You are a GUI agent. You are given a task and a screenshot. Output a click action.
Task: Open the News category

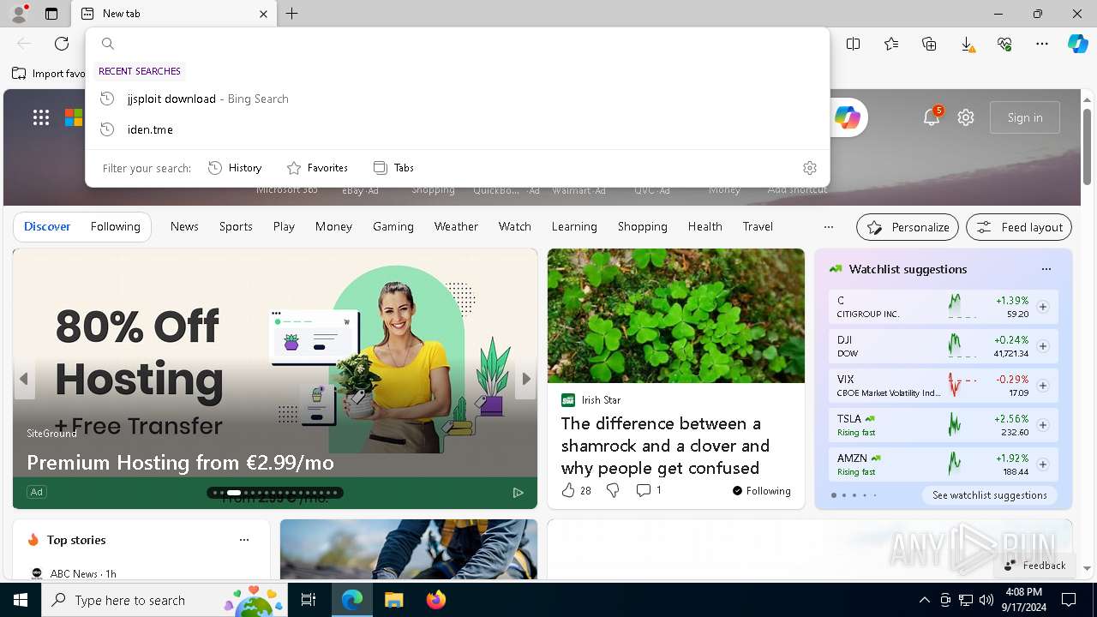(x=184, y=226)
